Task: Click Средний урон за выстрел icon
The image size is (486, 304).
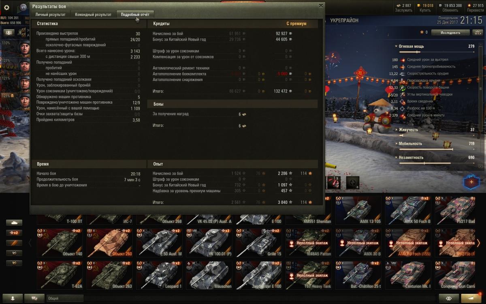Action: point(403,60)
